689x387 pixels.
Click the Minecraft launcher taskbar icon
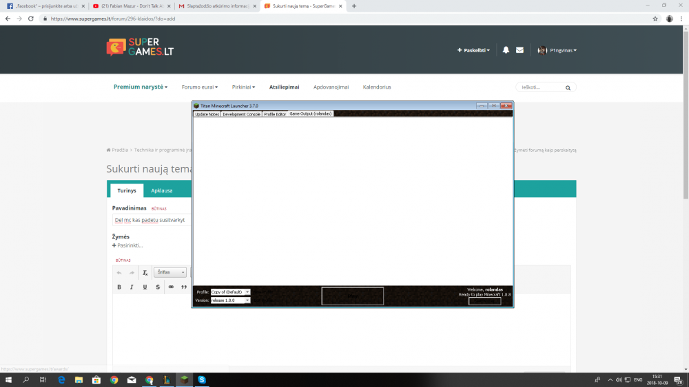click(x=184, y=379)
